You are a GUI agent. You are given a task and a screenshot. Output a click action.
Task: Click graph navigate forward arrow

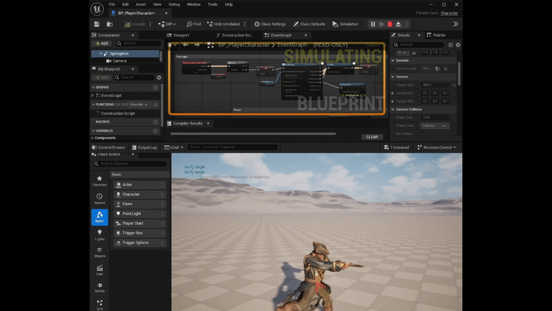(197, 45)
